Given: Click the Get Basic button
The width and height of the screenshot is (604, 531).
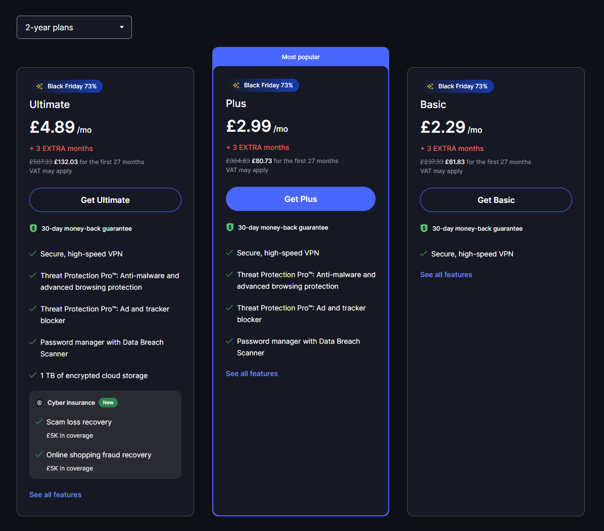Looking at the screenshot, I should pos(496,200).
